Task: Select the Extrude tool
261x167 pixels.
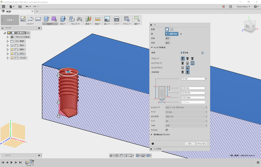Action: 46,19
